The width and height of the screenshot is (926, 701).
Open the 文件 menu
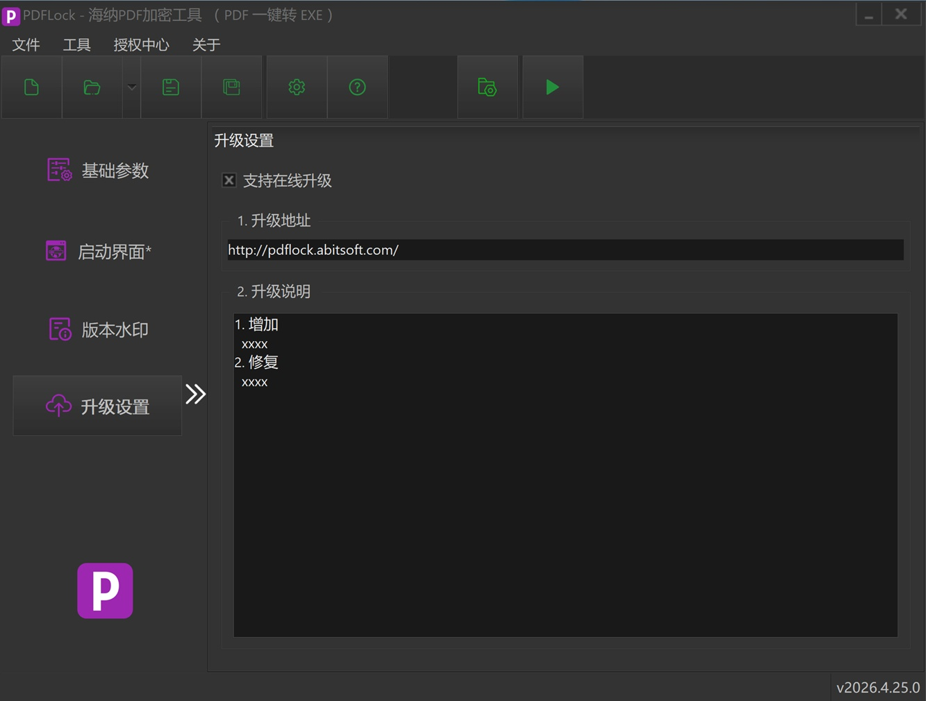(x=26, y=44)
